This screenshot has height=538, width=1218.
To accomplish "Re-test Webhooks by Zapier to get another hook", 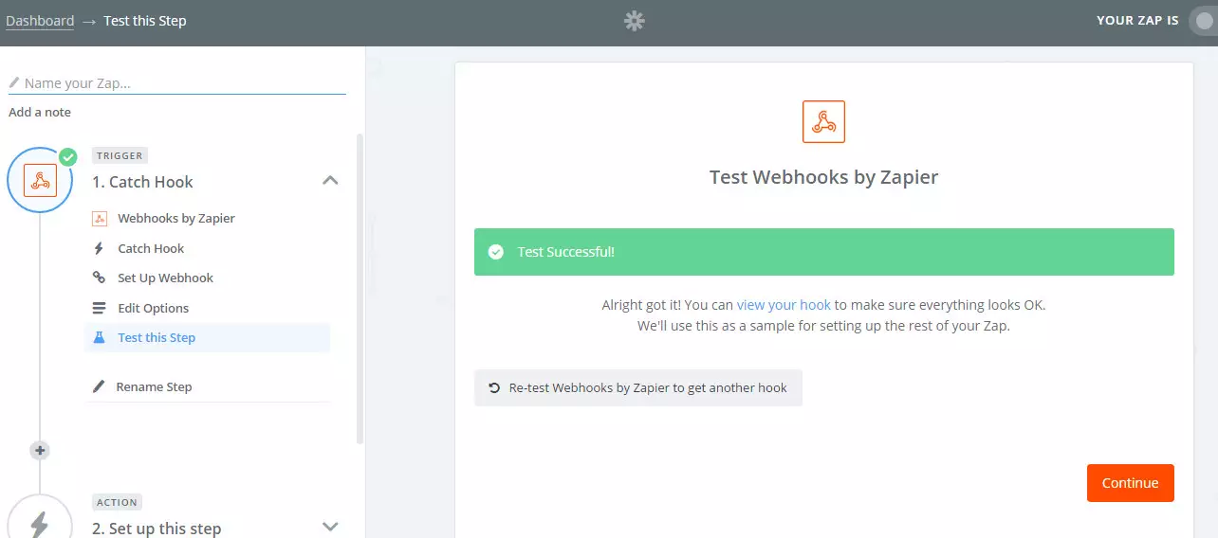I will (638, 387).
